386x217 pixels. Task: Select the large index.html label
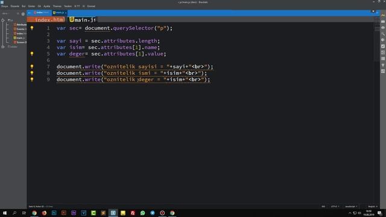click(46, 20)
